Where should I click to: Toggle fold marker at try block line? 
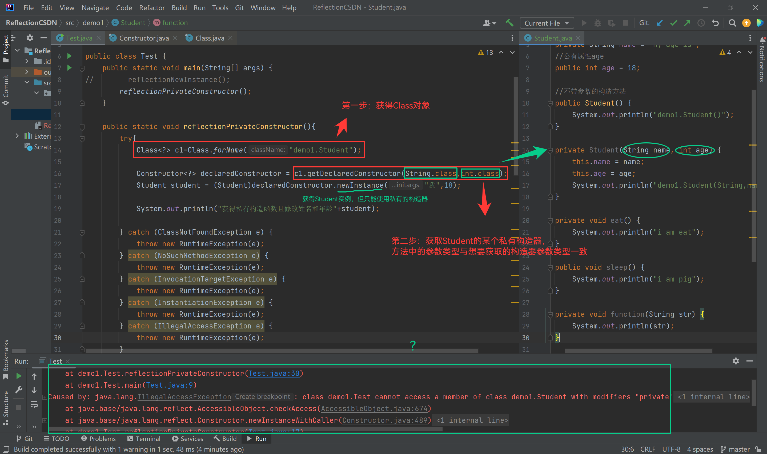tap(82, 139)
